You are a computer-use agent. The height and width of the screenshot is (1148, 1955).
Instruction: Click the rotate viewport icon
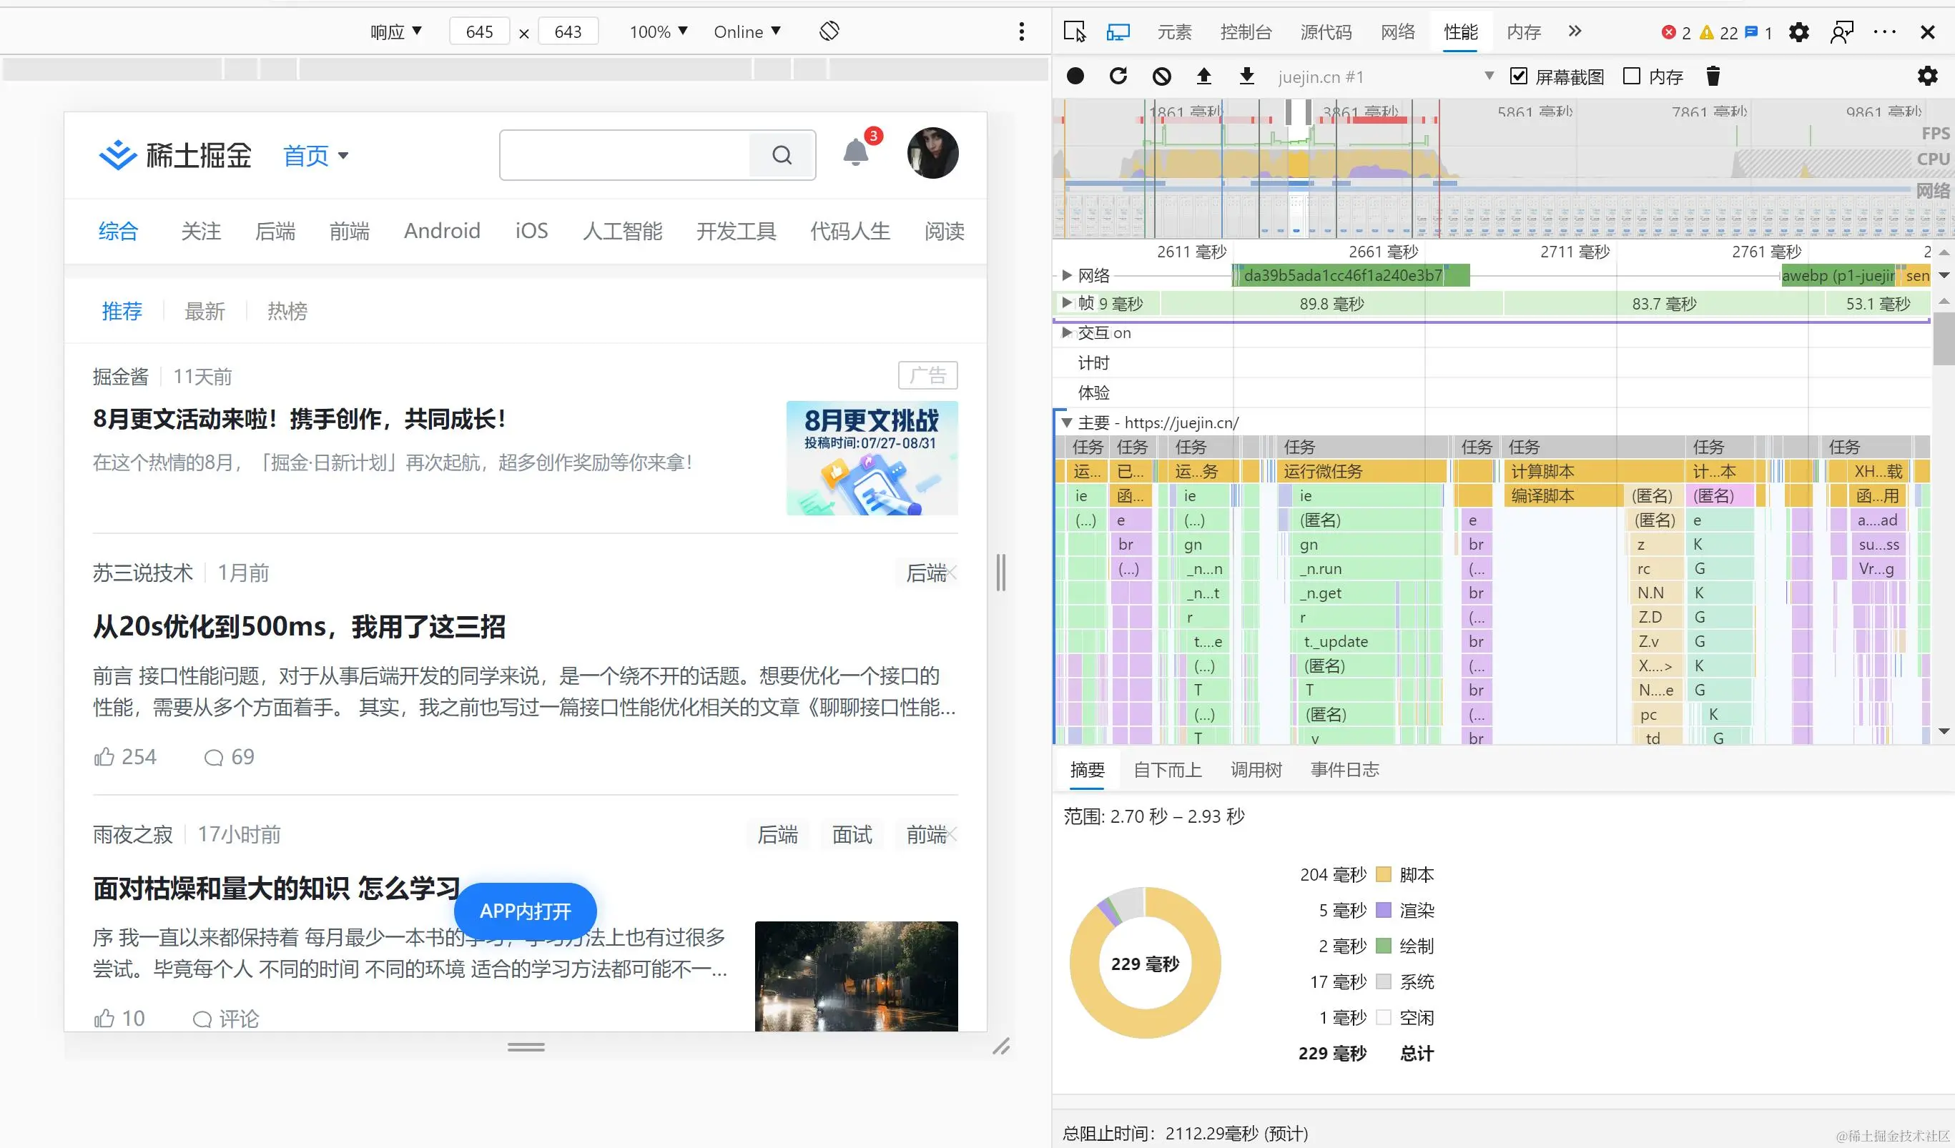[829, 31]
